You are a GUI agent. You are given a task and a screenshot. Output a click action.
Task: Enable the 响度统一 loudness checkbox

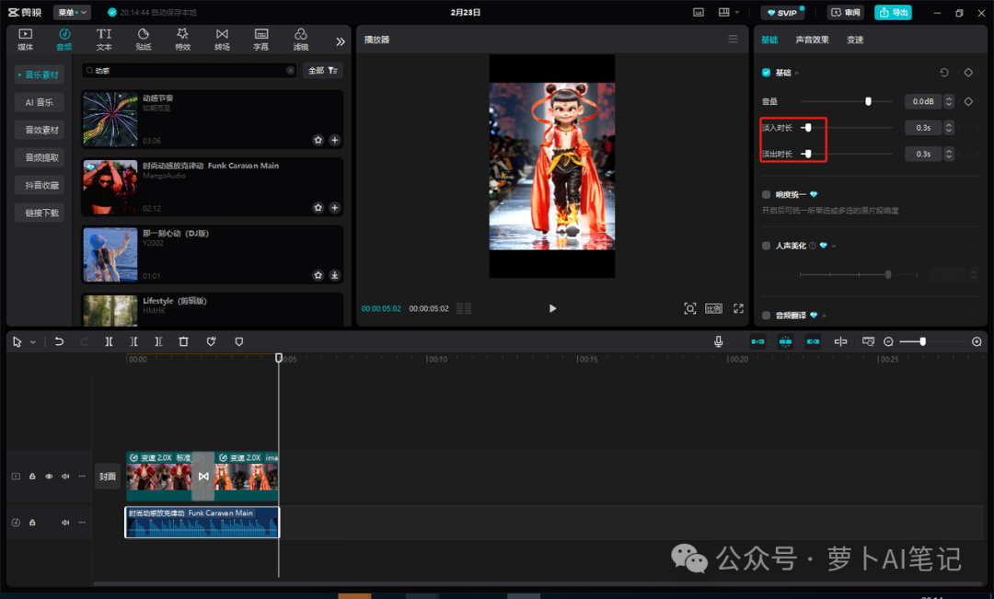pos(766,194)
